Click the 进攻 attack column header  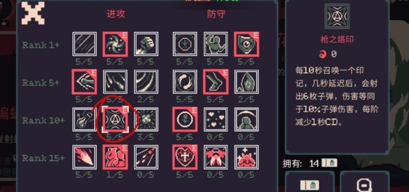pyautogui.click(x=115, y=14)
